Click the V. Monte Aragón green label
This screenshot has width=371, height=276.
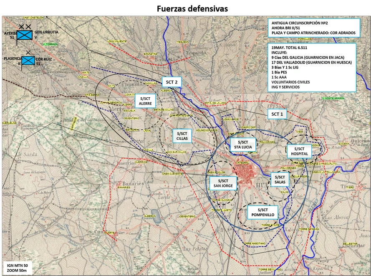(333, 98)
